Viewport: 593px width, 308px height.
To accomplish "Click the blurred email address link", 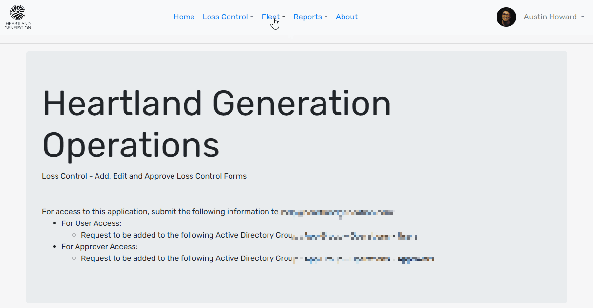I will (x=336, y=212).
